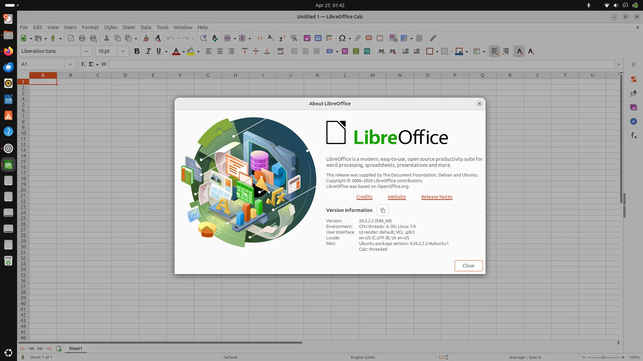
Task: Toggle the Underline formatting button
Action: click(x=159, y=51)
